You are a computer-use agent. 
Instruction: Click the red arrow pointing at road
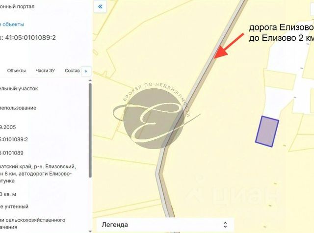(229, 46)
